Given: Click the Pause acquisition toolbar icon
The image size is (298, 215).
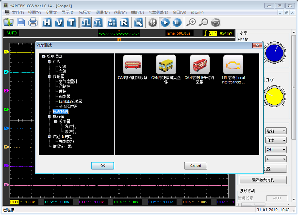Looking at the screenshot, I should coord(177,22).
